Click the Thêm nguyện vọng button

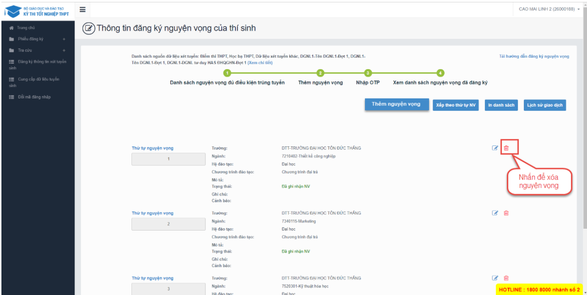pos(396,105)
